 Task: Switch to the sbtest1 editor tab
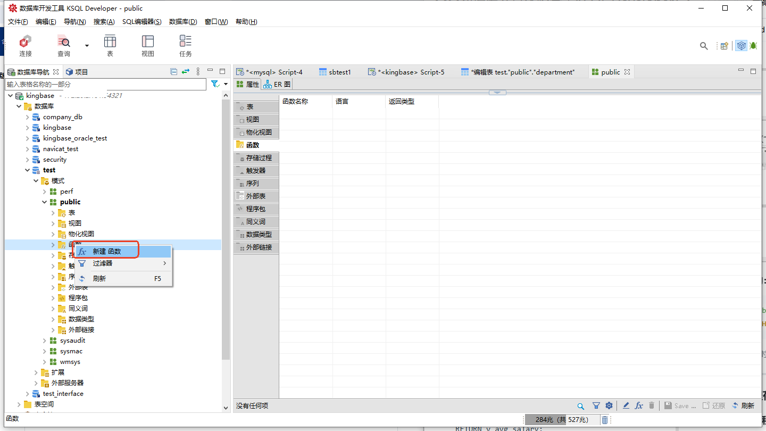click(x=335, y=72)
